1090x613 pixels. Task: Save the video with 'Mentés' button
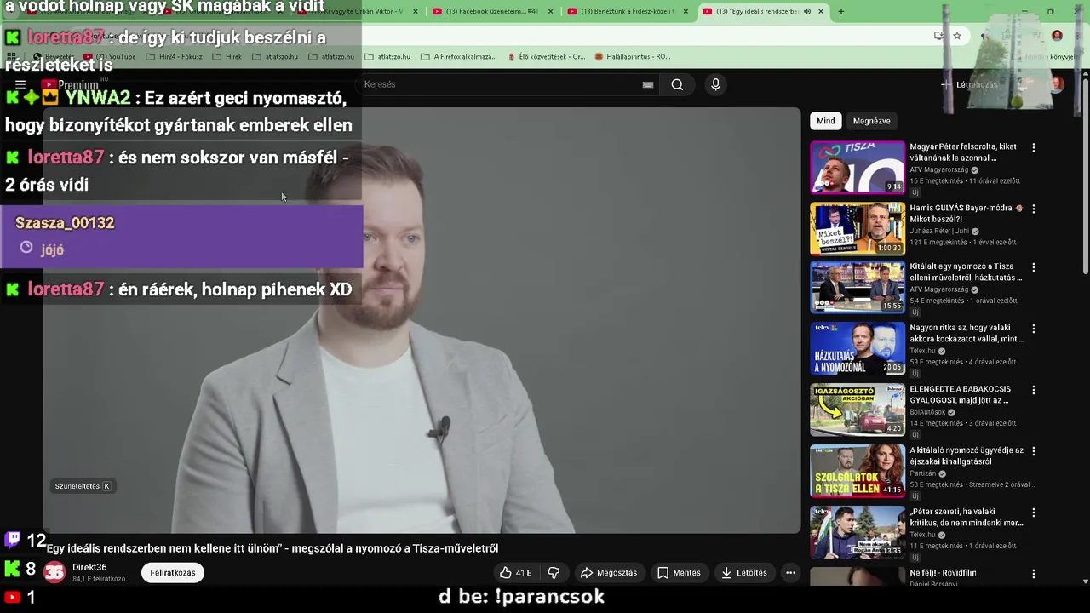point(679,573)
